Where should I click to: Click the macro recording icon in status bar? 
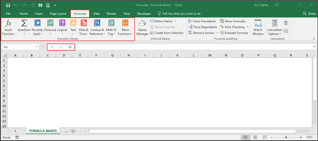pos(17,137)
